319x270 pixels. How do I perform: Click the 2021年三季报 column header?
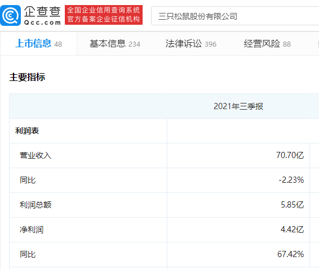238,106
